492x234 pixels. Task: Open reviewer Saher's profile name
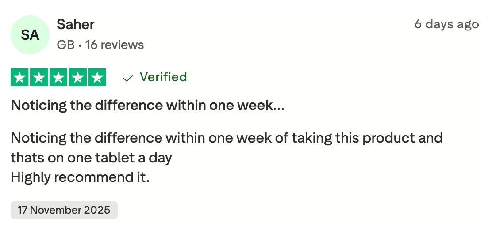76,24
